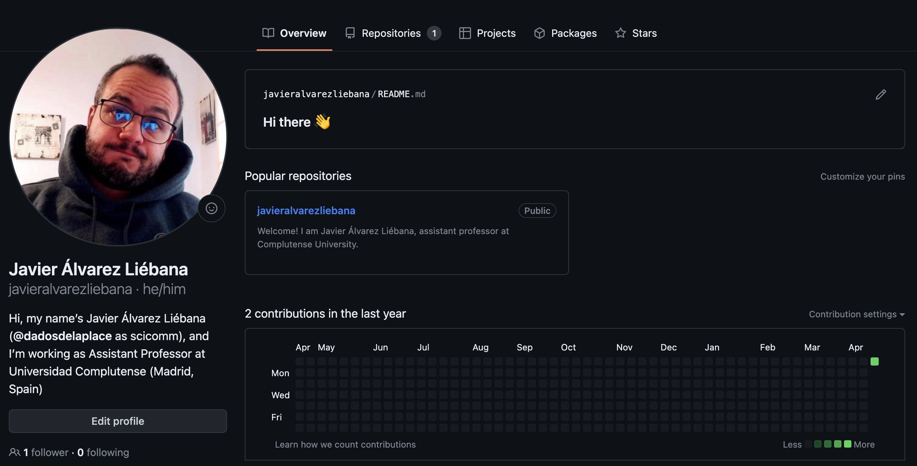Open the javieralvarezliebana repository link
917x466 pixels.
click(306, 211)
